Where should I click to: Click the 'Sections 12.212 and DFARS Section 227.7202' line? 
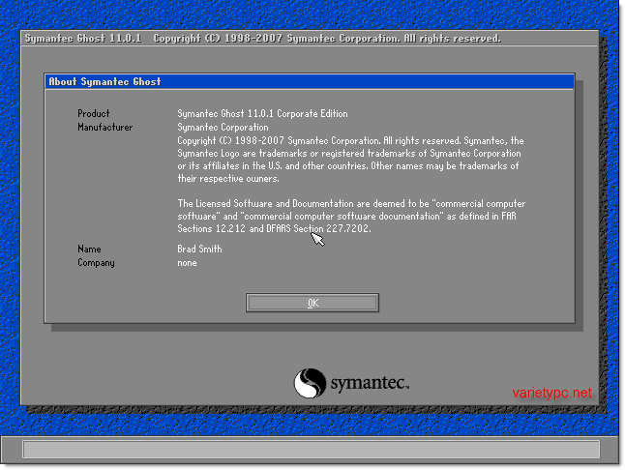(274, 228)
